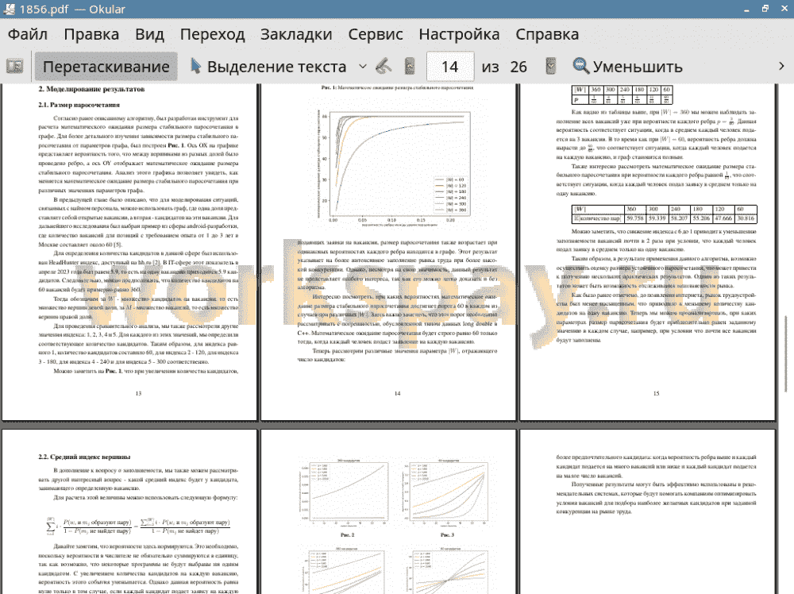Open the Настройка menu
This screenshot has height=594, width=794.
pyautogui.click(x=459, y=34)
